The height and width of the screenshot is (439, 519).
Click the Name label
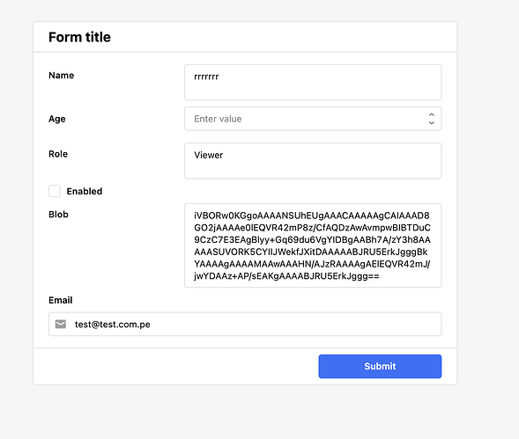pyautogui.click(x=61, y=76)
